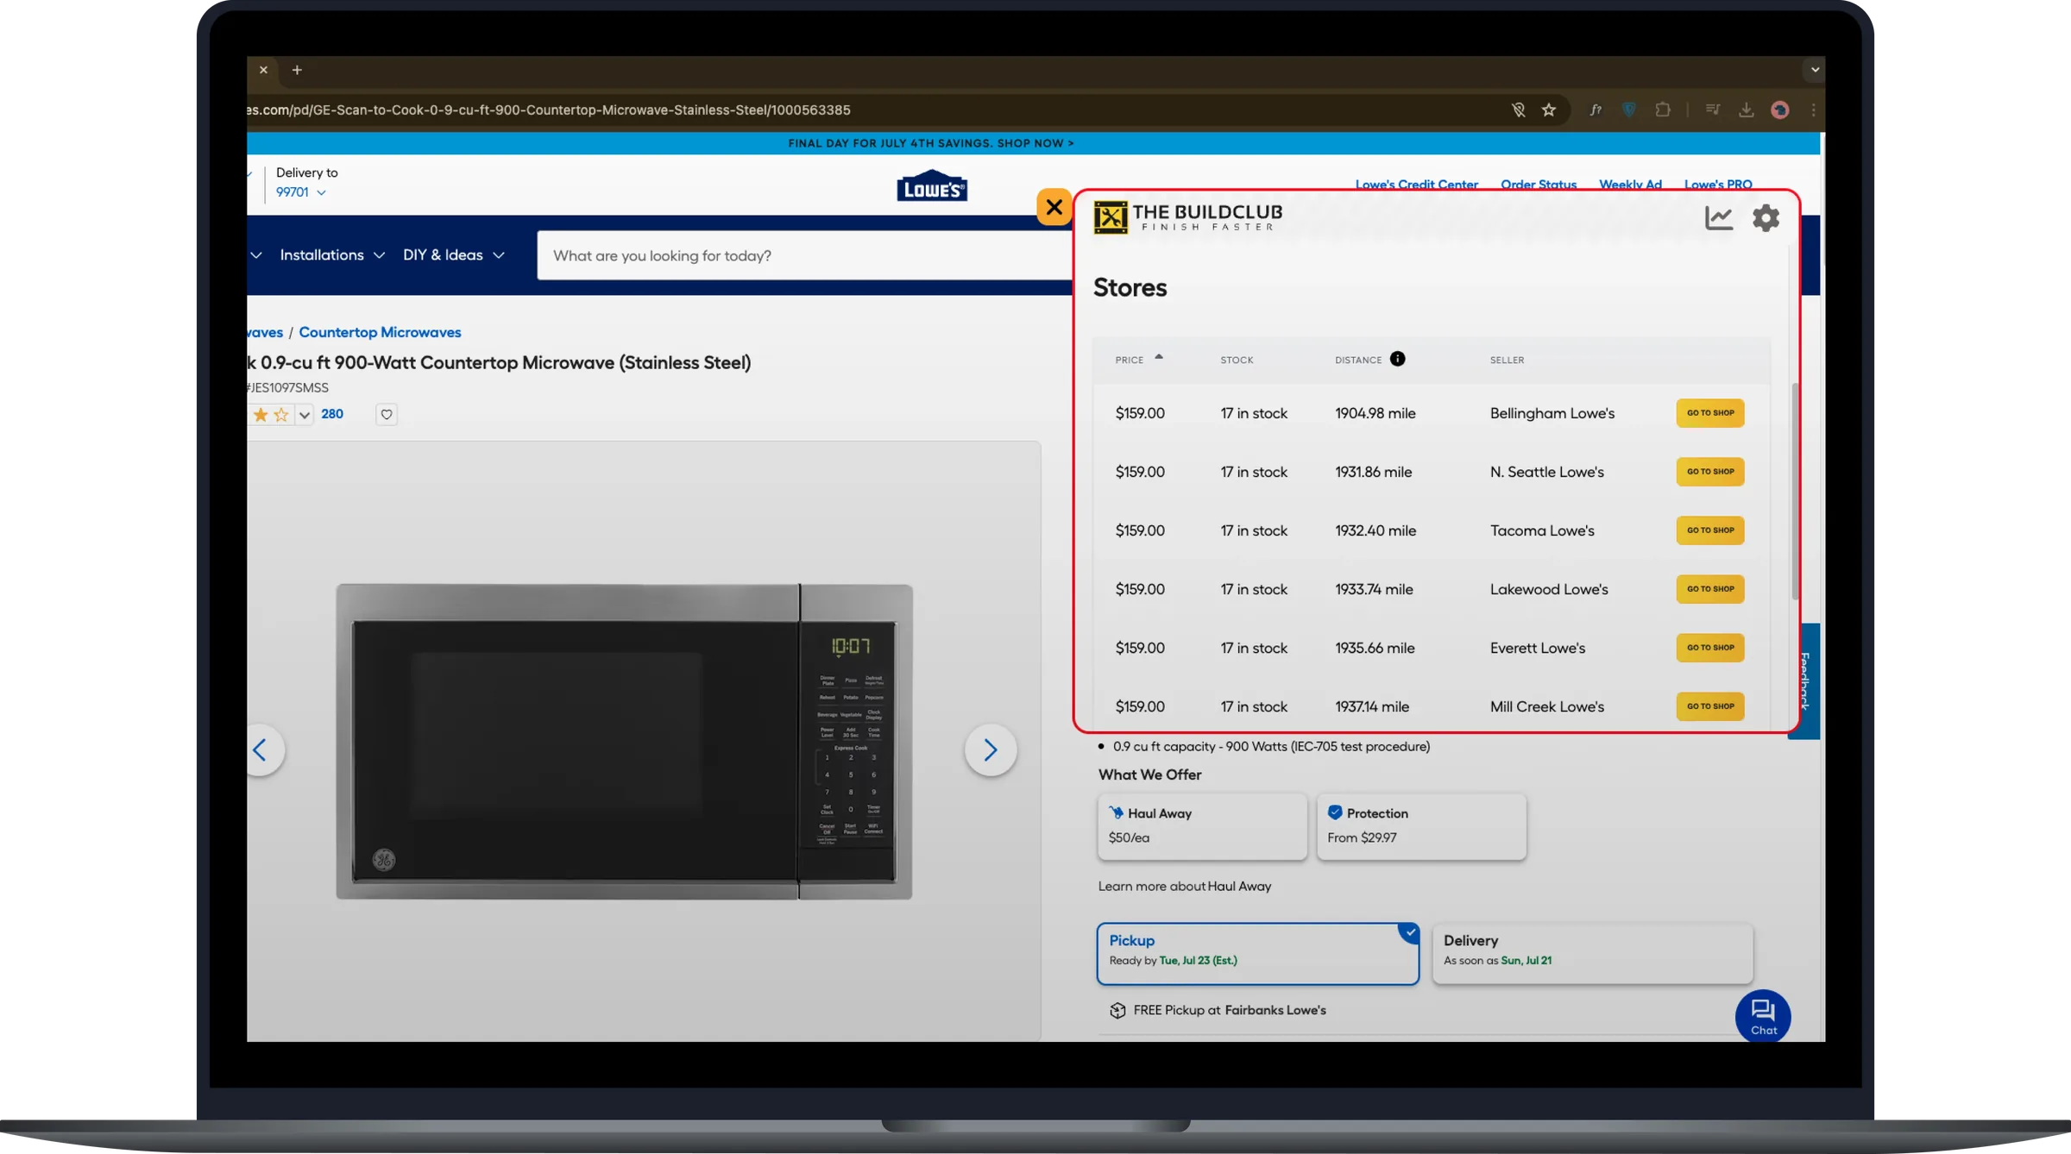Open the blue shield extension icon
The height and width of the screenshot is (1154, 2071).
(x=1628, y=110)
